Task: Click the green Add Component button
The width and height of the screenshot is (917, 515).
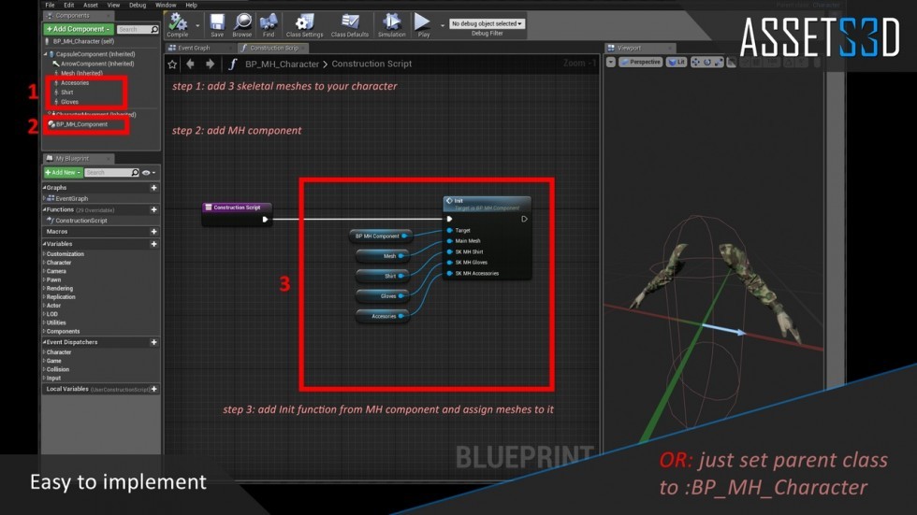Action: coord(78,29)
